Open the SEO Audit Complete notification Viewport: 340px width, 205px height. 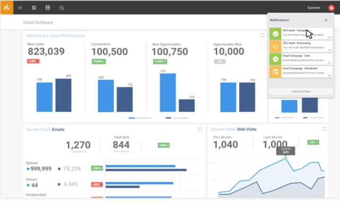[301, 33]
